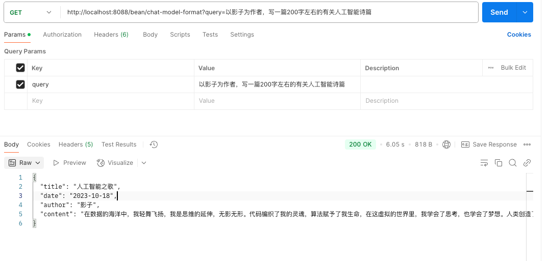The image size is (548, 261).
Task: Open the response history clock icon
Action: click(154, 144)
